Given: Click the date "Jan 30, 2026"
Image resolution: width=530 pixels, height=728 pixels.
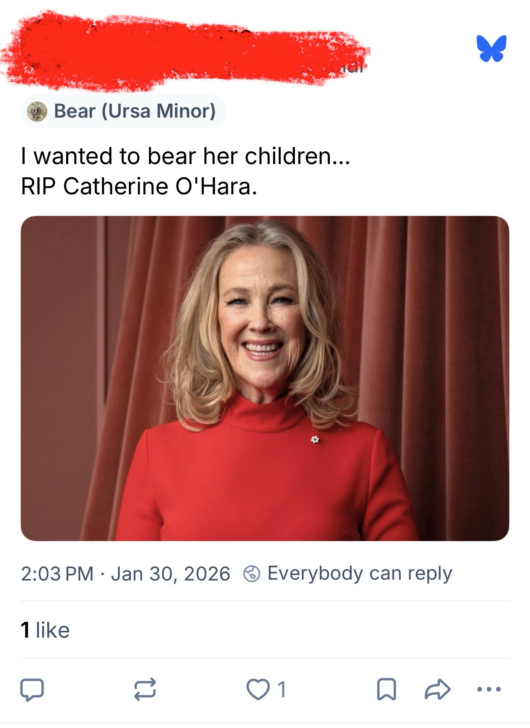Looking at the screenshot, I should click(x=170, y=574).
